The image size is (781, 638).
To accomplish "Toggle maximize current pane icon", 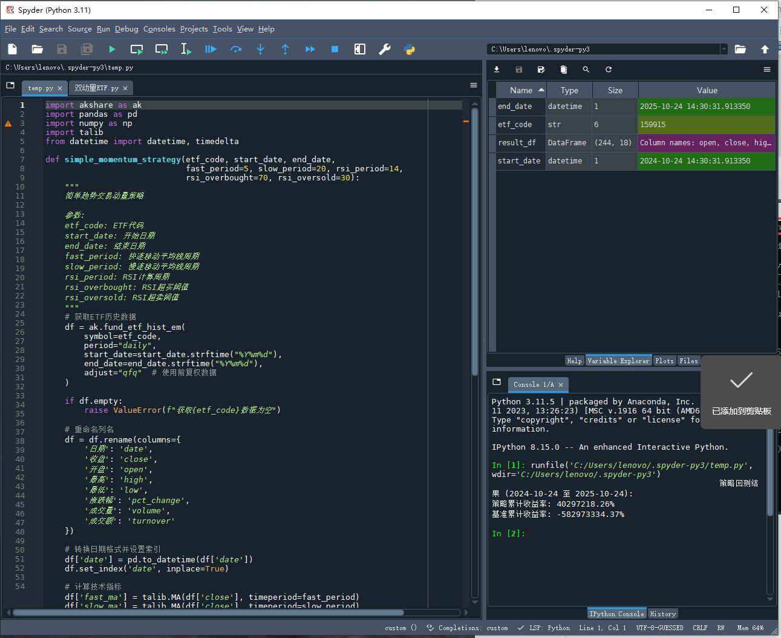I will [x=360, y=50].
